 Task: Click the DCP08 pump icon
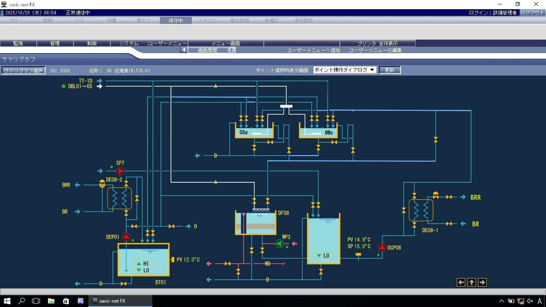[x=382, y=247]
